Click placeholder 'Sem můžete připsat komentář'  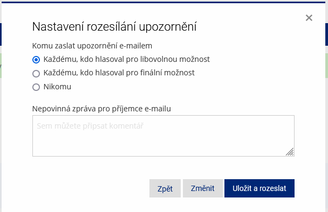91,126
